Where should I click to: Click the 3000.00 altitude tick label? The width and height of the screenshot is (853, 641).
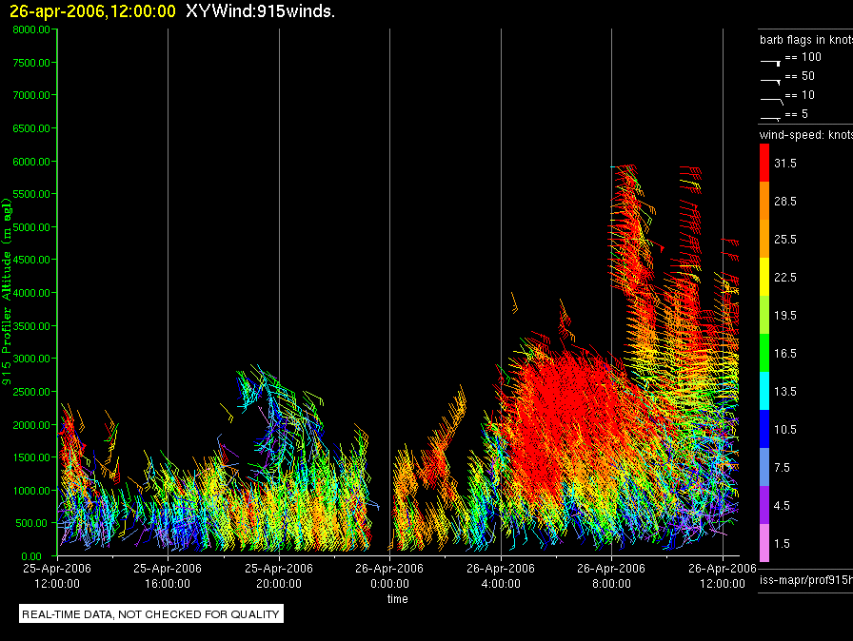[31, 359]
